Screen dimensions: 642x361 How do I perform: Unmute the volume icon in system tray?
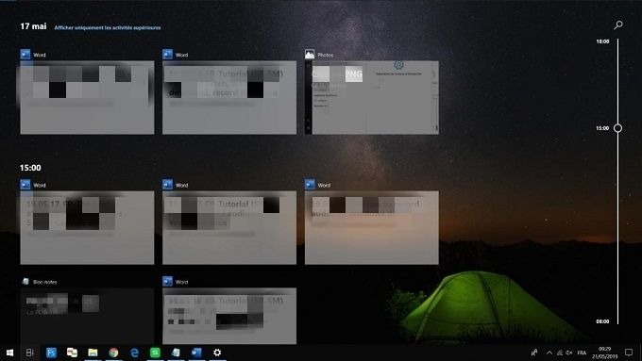(x=569, y=353)
